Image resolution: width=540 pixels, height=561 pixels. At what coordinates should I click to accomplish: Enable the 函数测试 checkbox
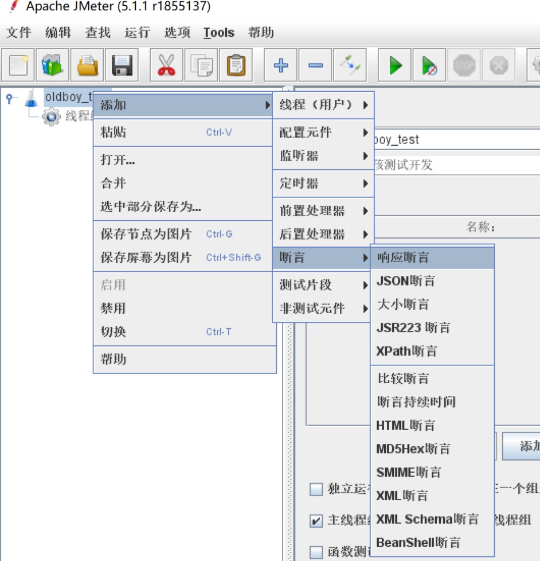pyautogui.click(x=316, y=552)
